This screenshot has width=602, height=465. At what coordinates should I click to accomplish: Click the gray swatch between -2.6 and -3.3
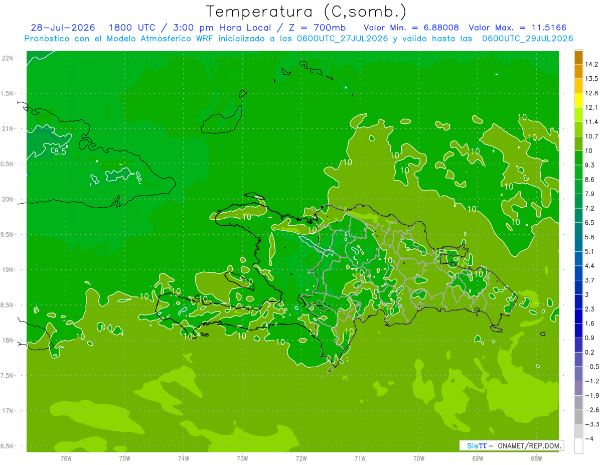pyautogui.click(x=578, y=417)
